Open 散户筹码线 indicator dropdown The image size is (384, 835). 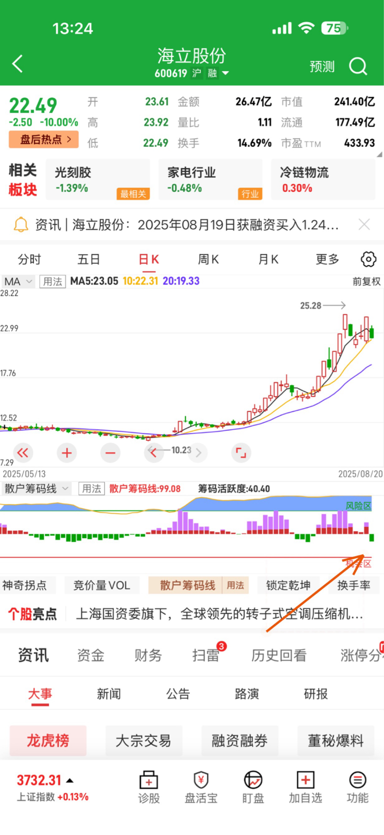click(x=36, y=488)
